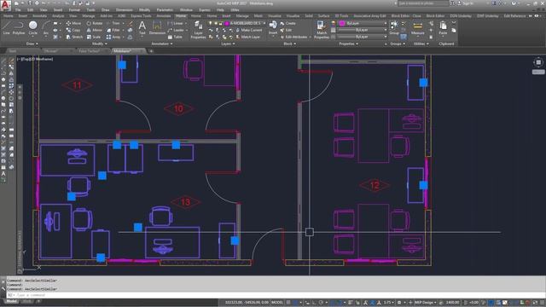Click the Fillet tool
The height and width of the screenshot is (307, 546).
pyautogui.click(x=113, y=31)
